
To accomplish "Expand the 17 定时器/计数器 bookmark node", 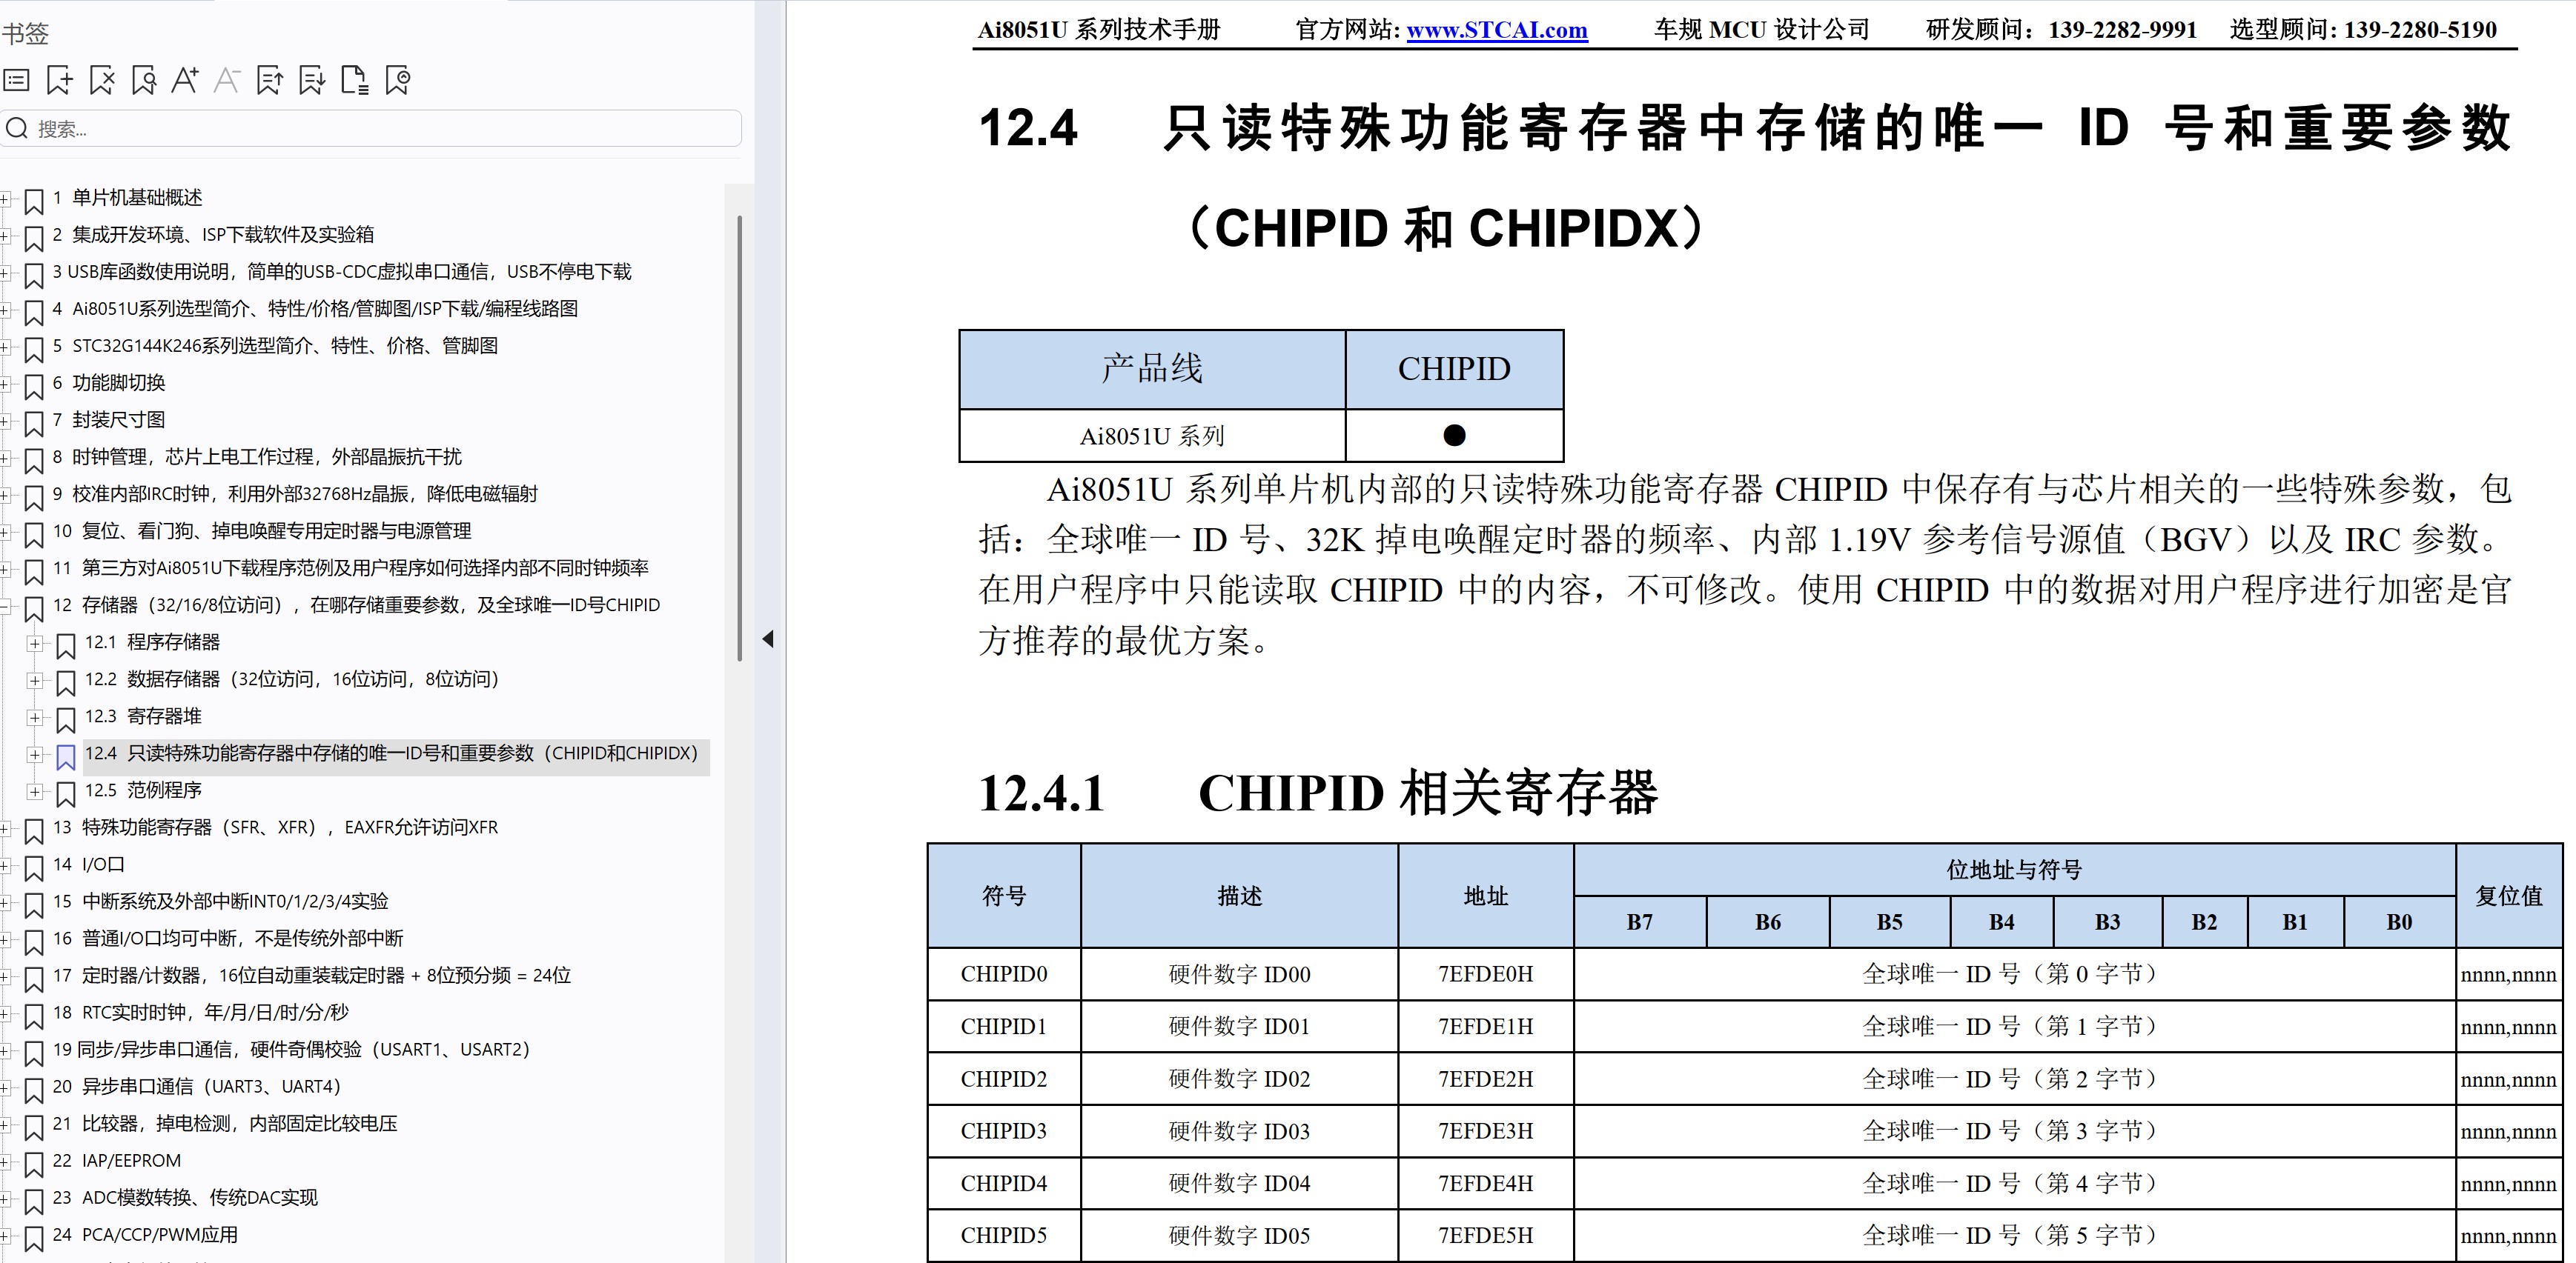I will (x=4, y=976).
